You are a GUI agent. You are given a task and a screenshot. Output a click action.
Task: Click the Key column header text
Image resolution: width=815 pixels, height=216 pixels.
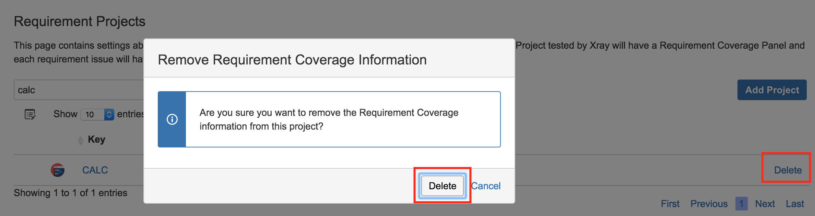pos(96,140)
